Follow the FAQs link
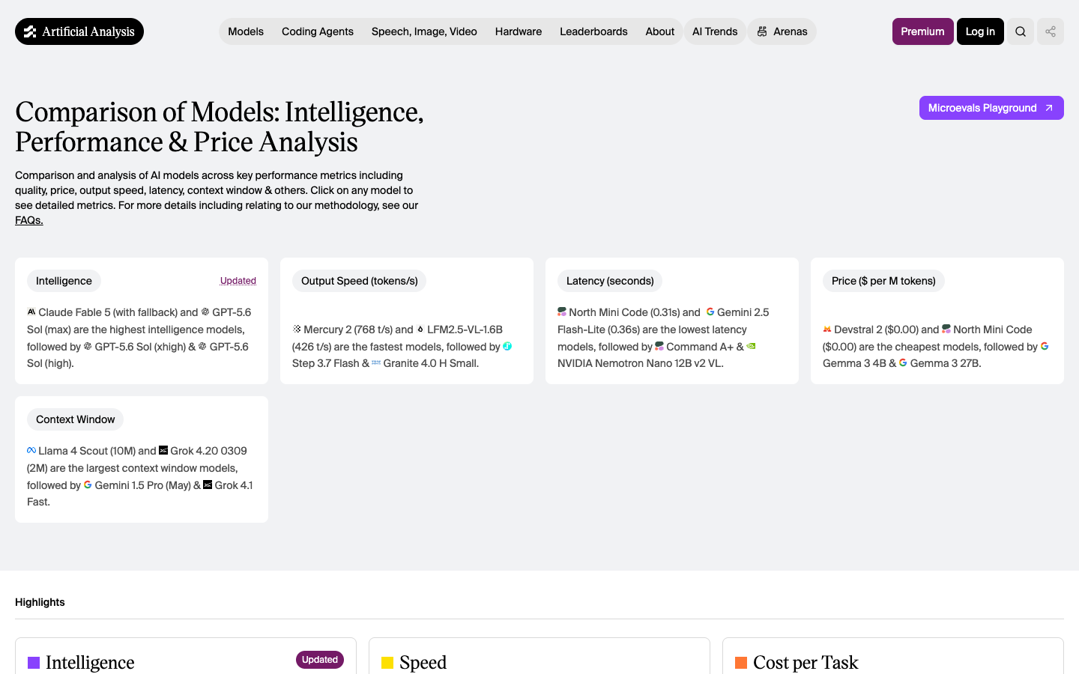The image size is (1079, 674). 29,220
